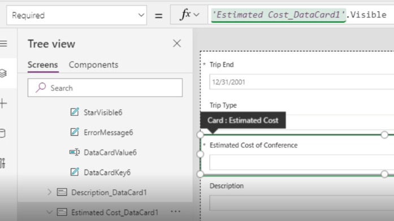Open the Tree view layers icon
The image size is (394, 221).
(3, 73)
